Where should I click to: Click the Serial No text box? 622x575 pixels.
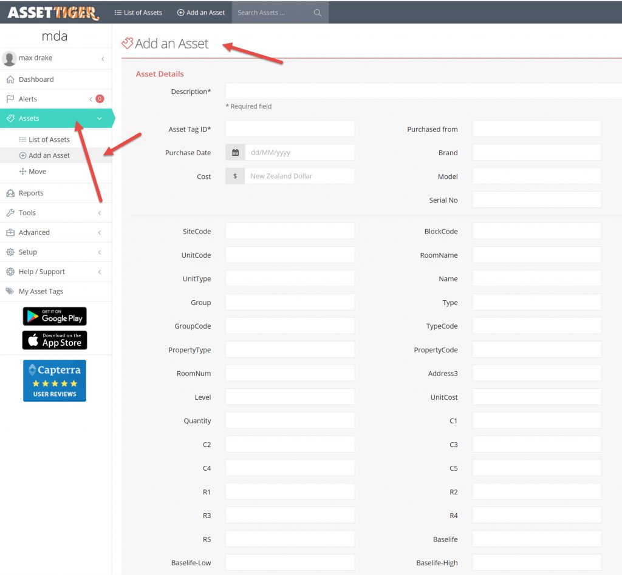(x=536, y=200)
